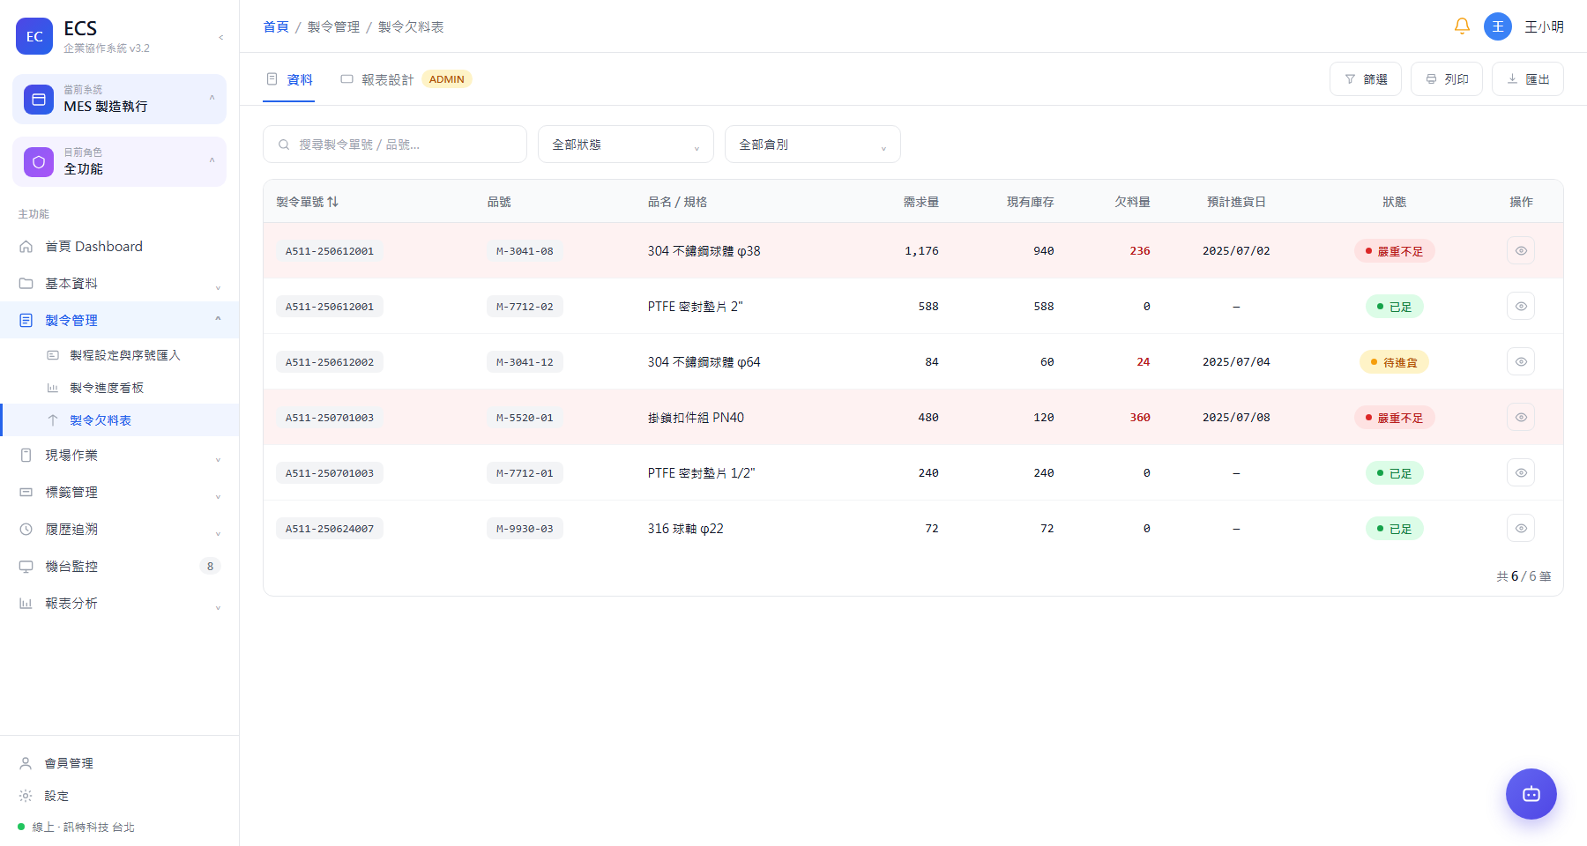This screenshot has width=1587, height=846.
Task: Open the 全部狀態 status dropdown
Action: click(x=626, y=145)
